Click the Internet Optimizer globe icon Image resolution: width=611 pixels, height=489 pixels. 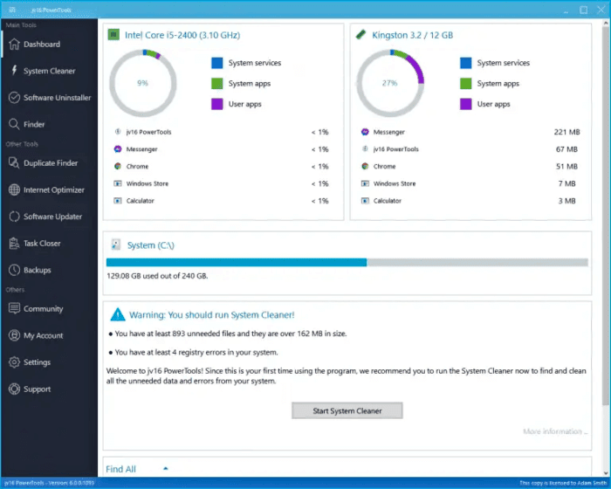click(15, 189)
